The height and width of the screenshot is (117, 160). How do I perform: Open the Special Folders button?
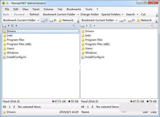pos(111,14)
